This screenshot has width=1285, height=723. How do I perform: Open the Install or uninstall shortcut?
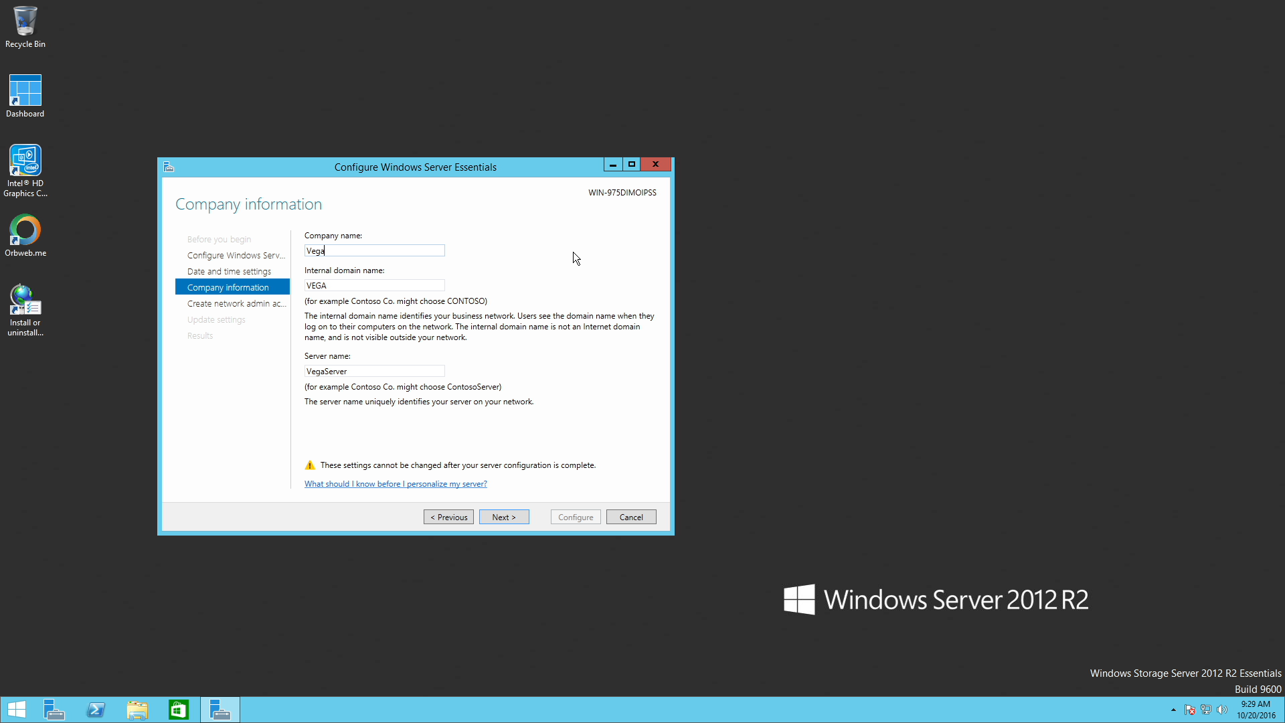click(x=25, y=309)
